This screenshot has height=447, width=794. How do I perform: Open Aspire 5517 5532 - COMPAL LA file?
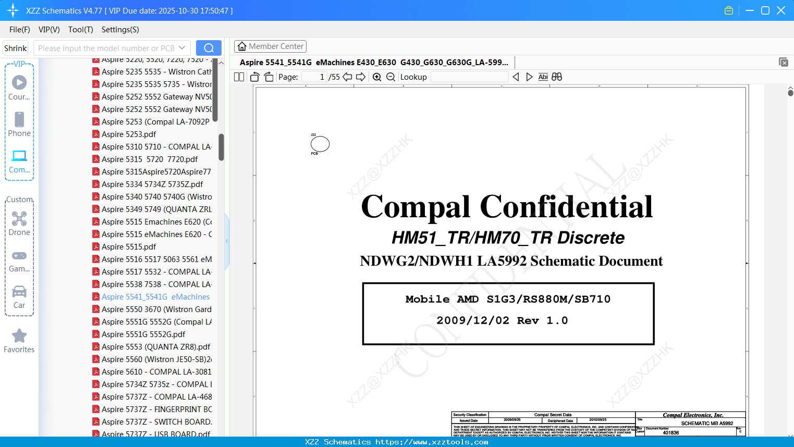[x=156, y=272]
